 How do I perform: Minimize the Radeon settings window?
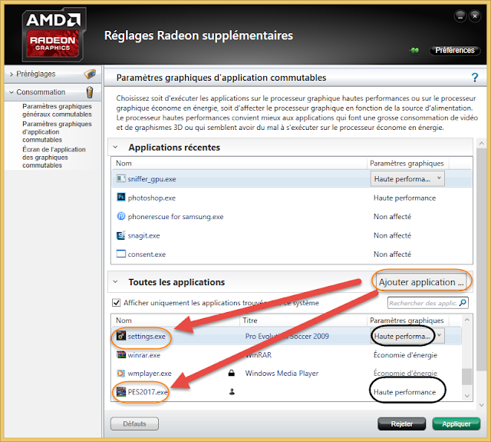pos(460,16)
